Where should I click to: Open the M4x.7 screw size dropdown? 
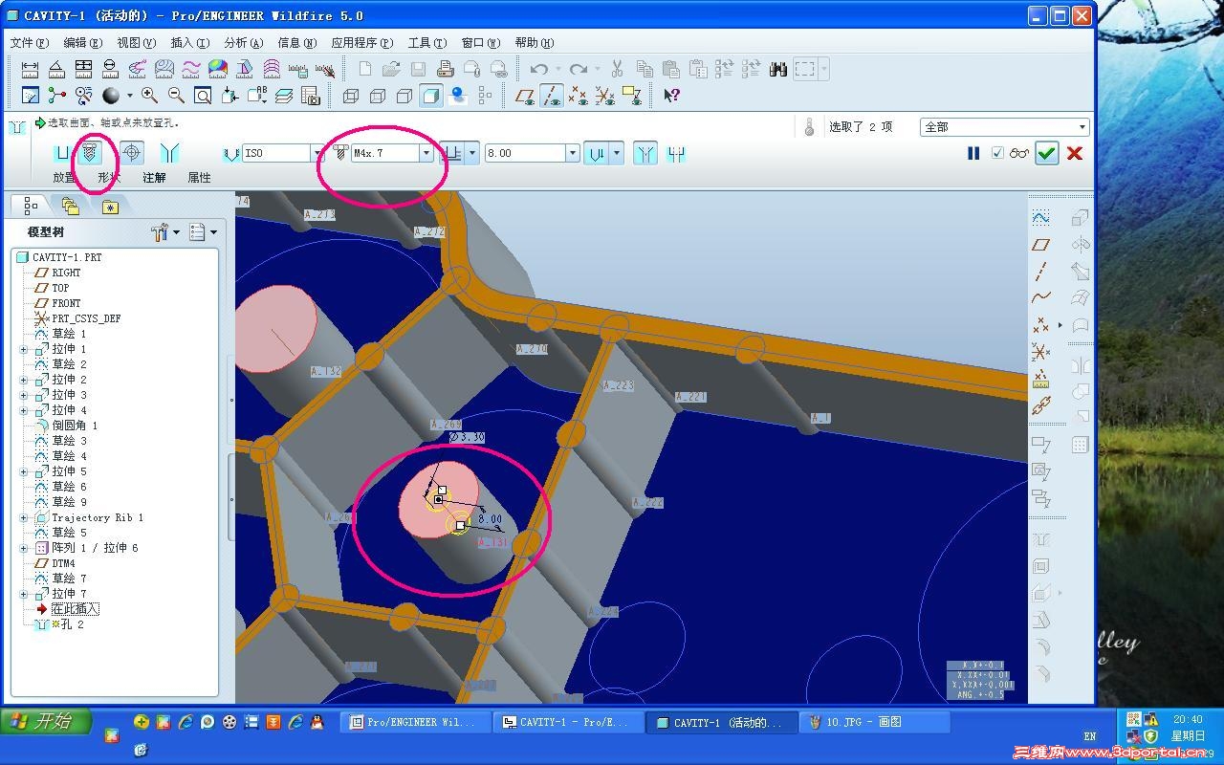[426, 153]
